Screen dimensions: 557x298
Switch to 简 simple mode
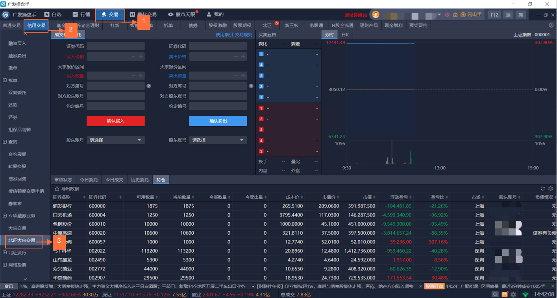tap(520, 15)
